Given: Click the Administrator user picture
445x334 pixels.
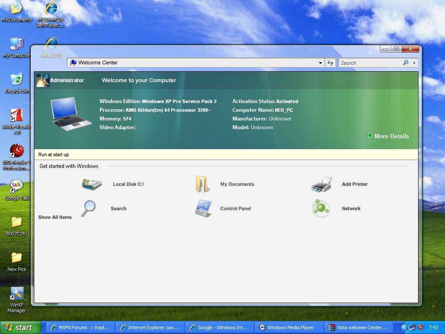Looking at the screenshot, I should point(43,80).
